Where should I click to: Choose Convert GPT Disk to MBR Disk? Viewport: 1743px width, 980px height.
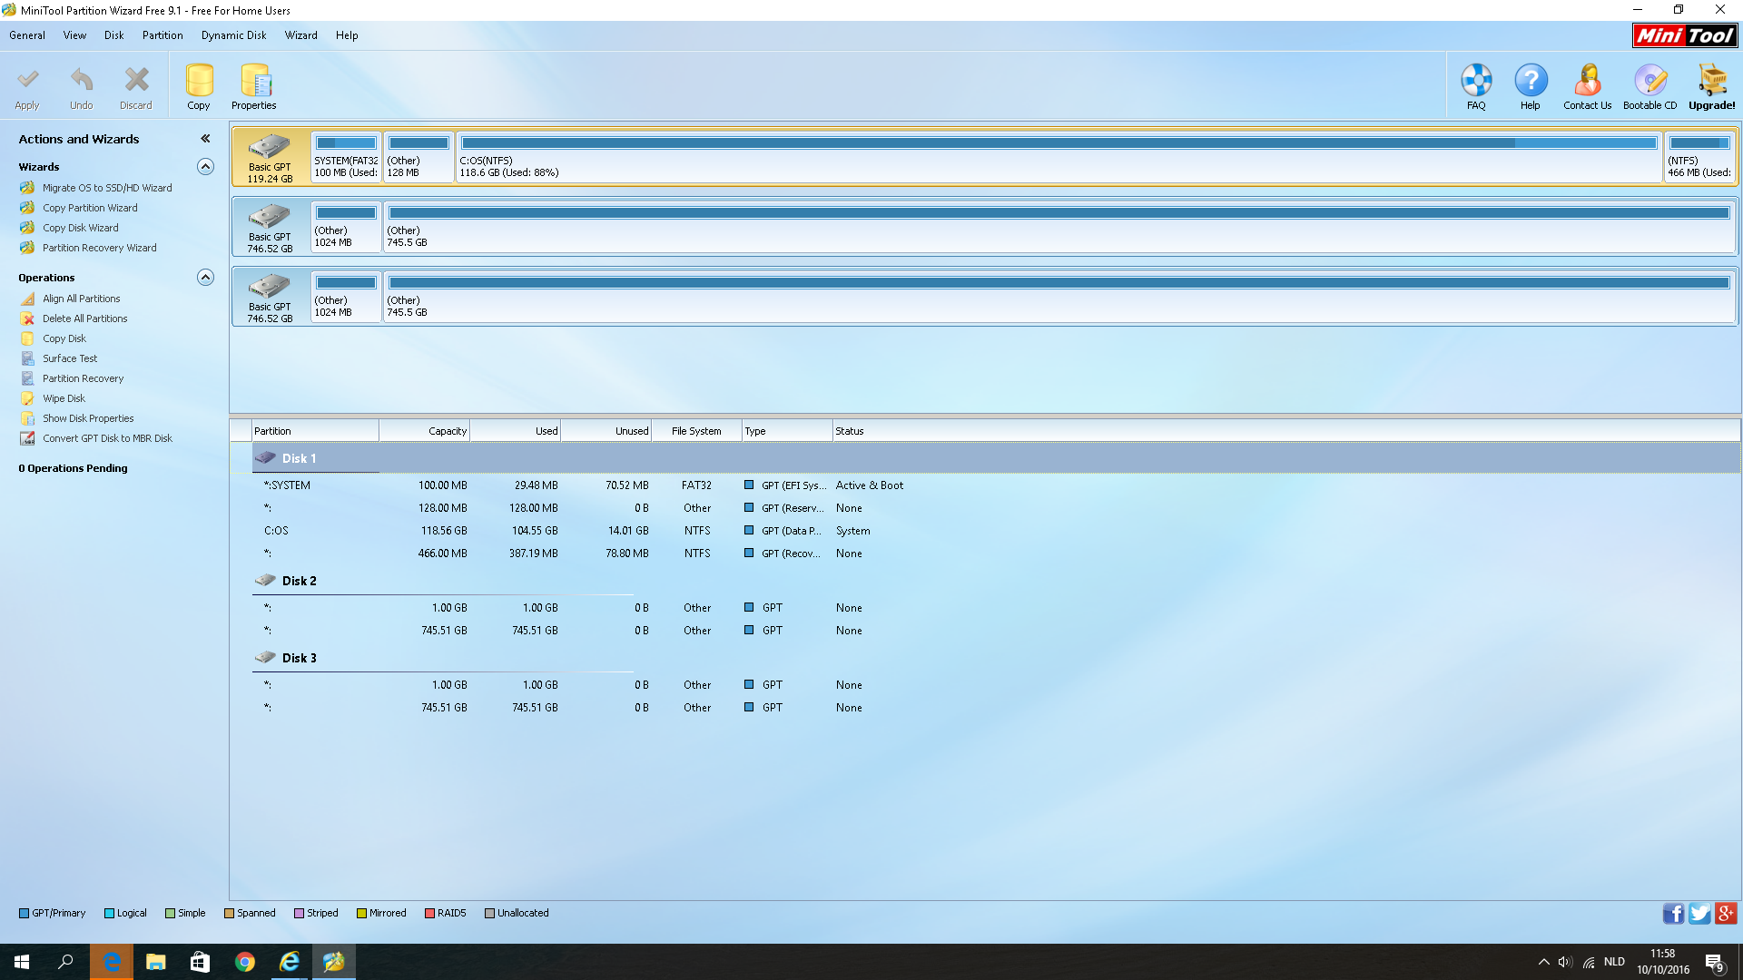[107, 438]
